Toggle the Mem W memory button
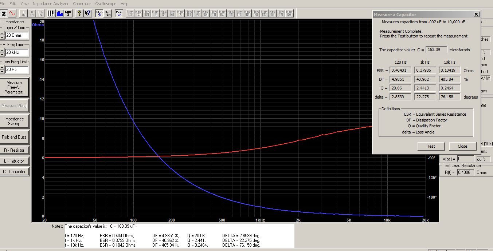Screen dimensions: 493x251 (x=119, y=13)
